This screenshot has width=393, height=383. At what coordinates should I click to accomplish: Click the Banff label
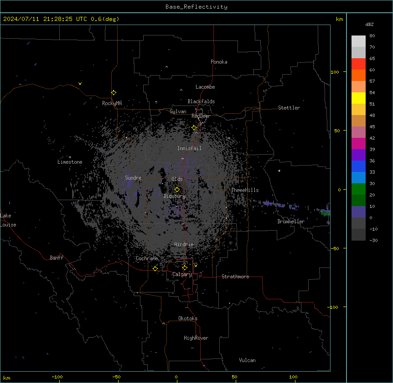(x=57, y=258)
